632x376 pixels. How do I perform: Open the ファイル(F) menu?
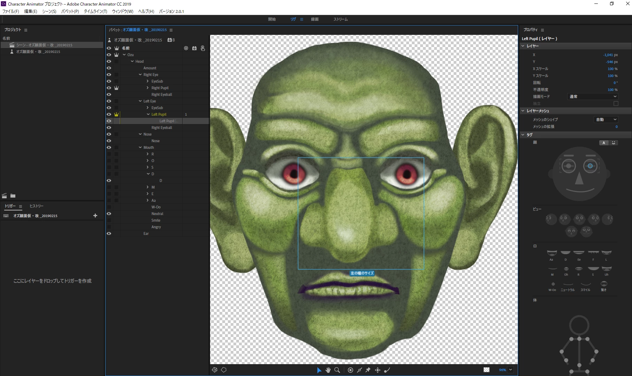click(x=11, y=11)
